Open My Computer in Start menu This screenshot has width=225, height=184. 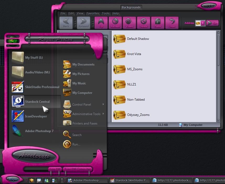[x=83, y=93]
